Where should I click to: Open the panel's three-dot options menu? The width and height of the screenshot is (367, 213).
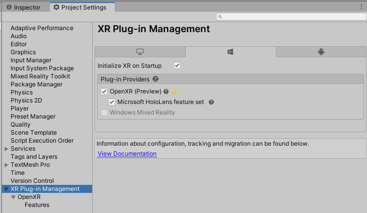pos(361,7)
